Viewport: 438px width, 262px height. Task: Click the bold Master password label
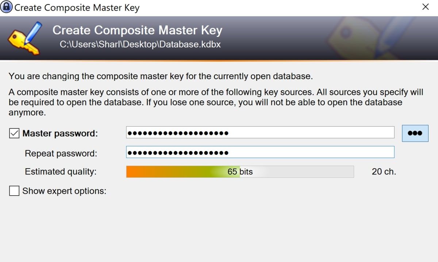(x=60, y=134)
